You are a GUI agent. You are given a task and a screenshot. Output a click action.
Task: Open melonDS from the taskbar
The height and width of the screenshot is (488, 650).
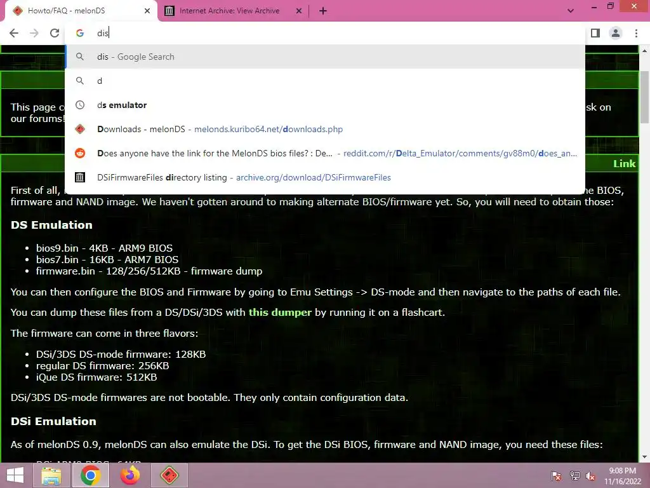pyautogui.click(x=169, y=475)
